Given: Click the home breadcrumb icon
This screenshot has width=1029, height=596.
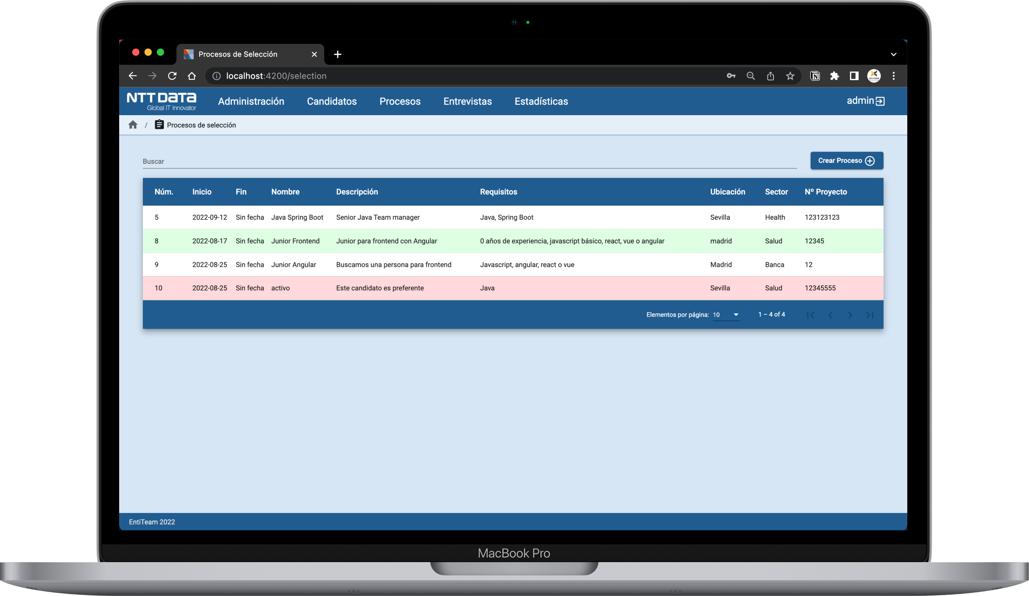Looking at the screenshot, I should 133,125.
